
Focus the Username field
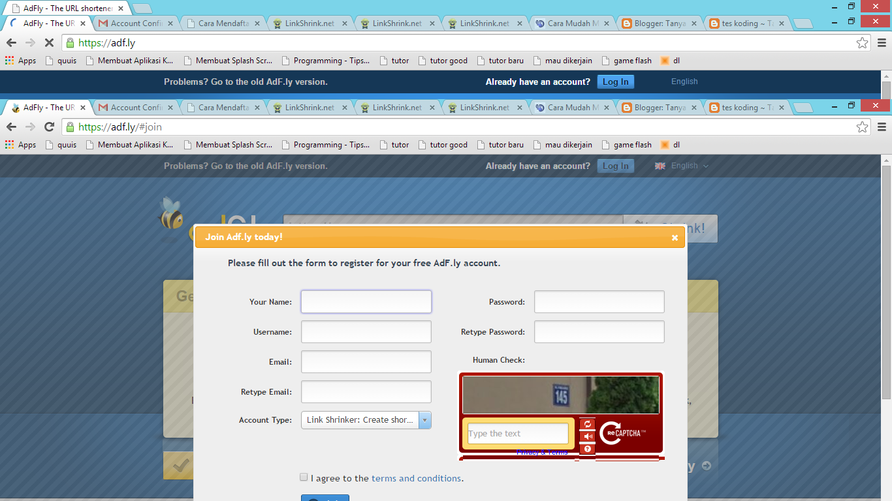click(x=366, y=332)
